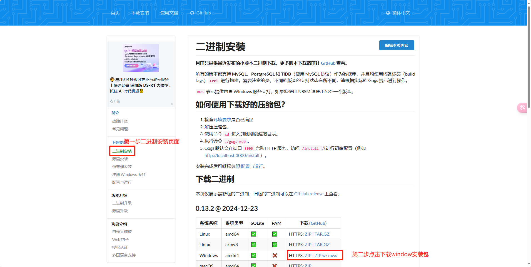This screenshot has height=267, width=531.
Task: Click the green check in Windows SQLite cell
Action: tap(254, 255)
